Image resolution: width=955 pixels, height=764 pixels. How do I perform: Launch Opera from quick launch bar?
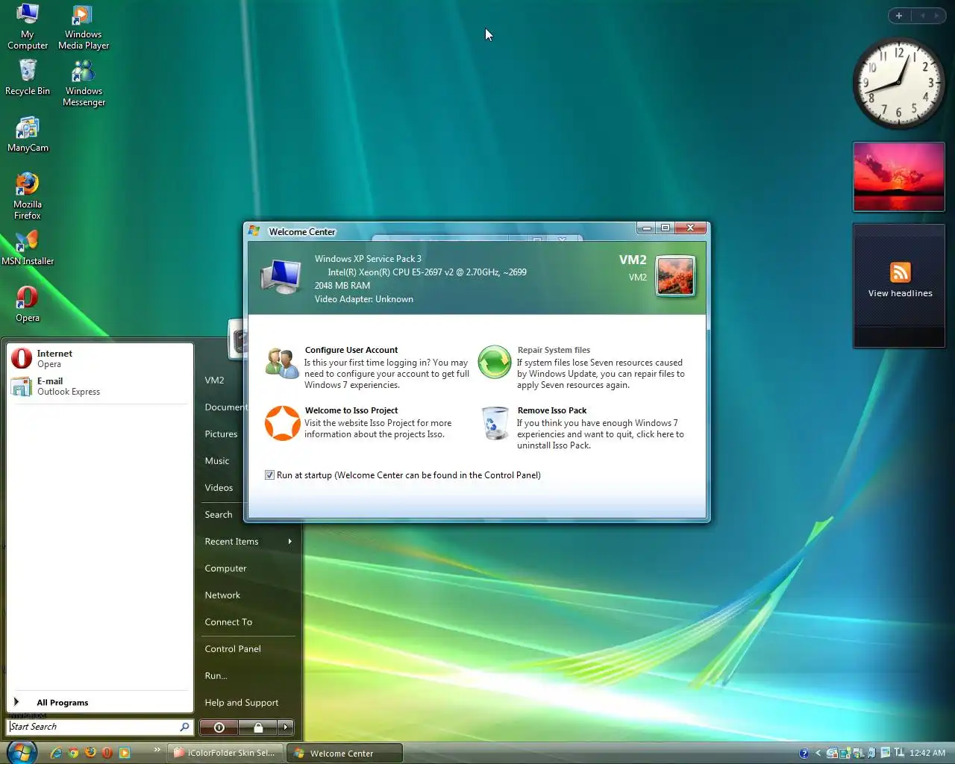click(107, 753)
